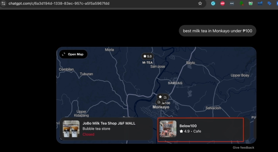Click the star map pin near Monkayo

160,97
